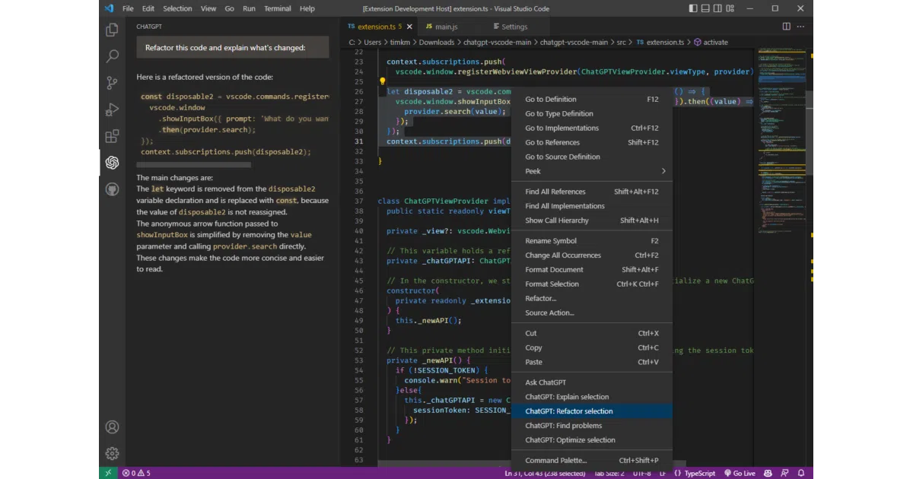The width and height of the screenshot is (913, 479).
Task: Change UTF-8 file encoding
Action: pyautogui.click(x=641, y=473)
